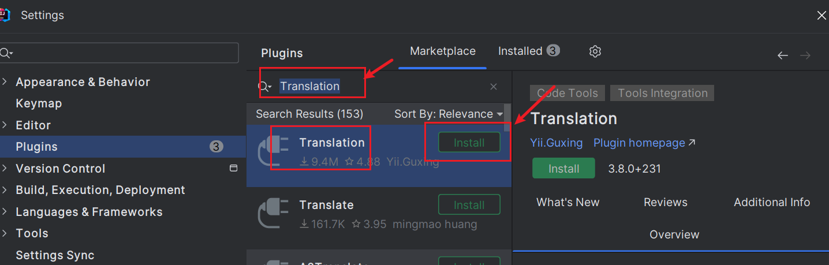Screen dimensions: 829x265
Task: Click the Installed count badge 3
Action: 552,51
